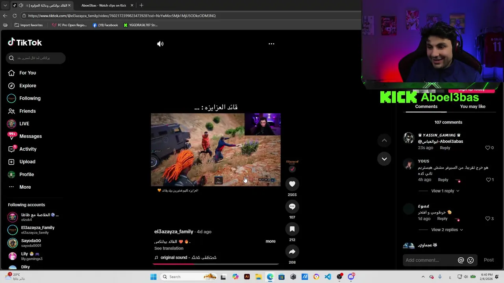
Task: Expand View 1 reply under YOUS comment
Action: (445, 191)
